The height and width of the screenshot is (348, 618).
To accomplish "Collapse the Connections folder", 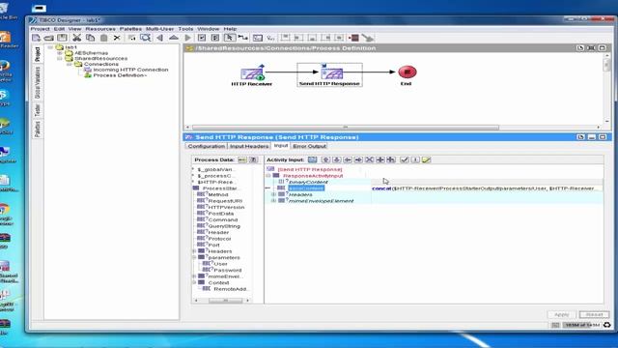I will [x=69, y=64].
